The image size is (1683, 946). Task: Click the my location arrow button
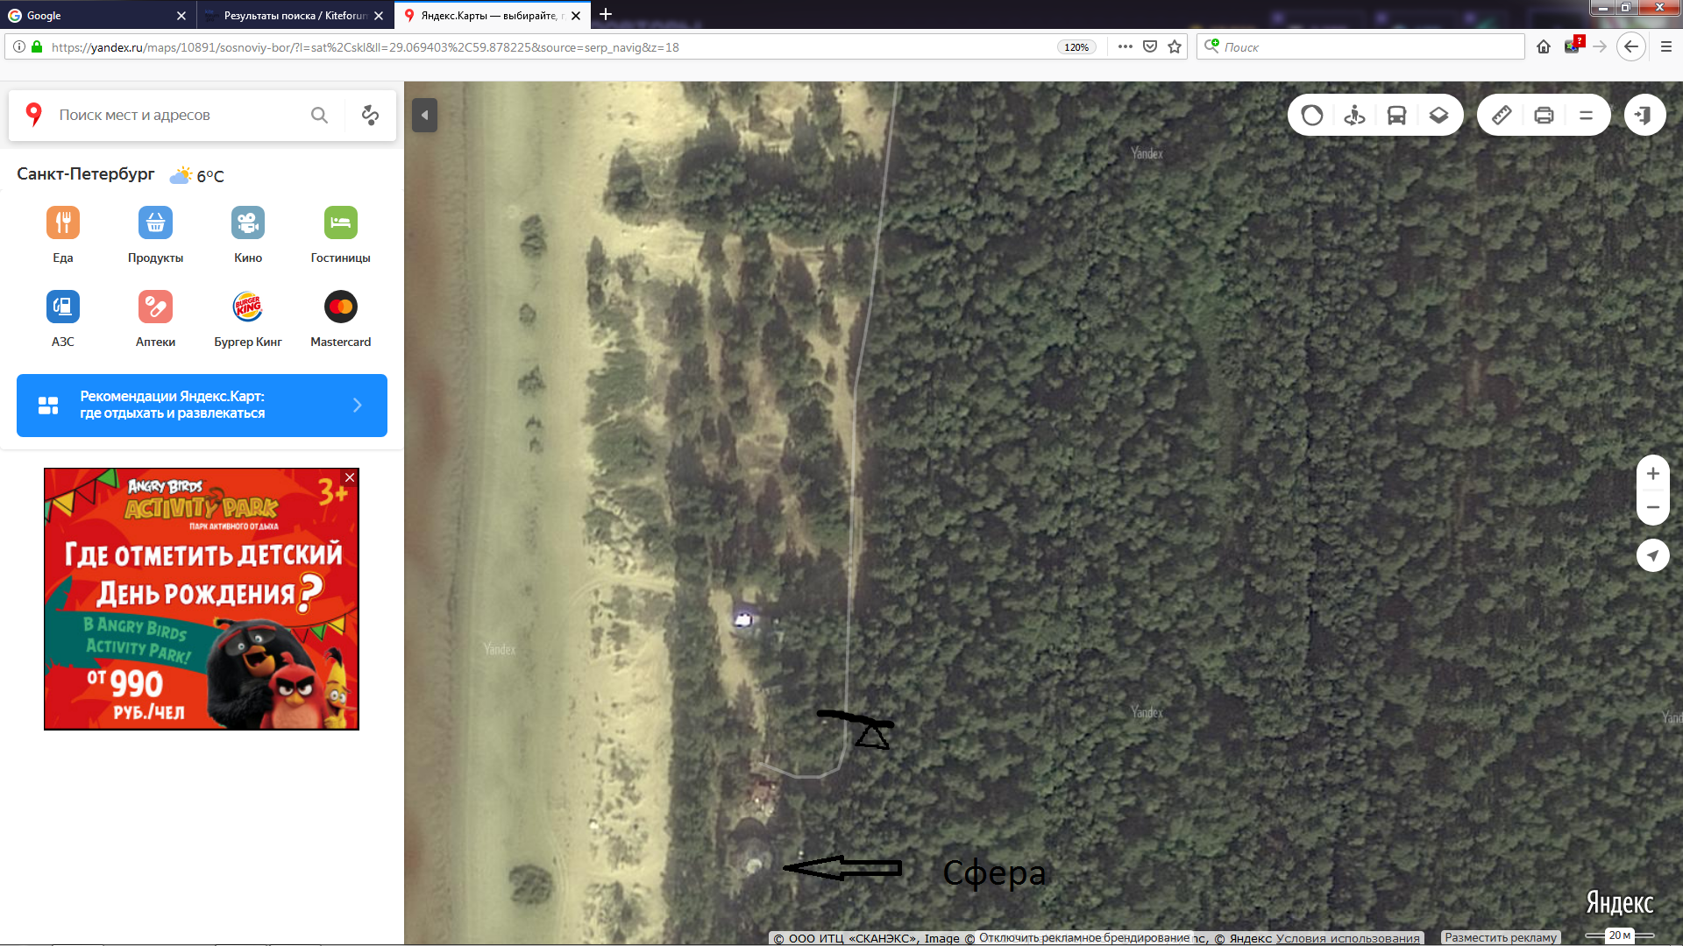coord(1652,555)
